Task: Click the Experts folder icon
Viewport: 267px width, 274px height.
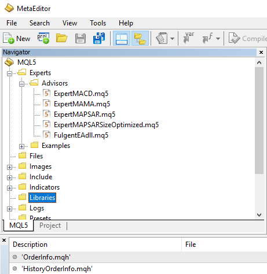Action: coord(21,72)
